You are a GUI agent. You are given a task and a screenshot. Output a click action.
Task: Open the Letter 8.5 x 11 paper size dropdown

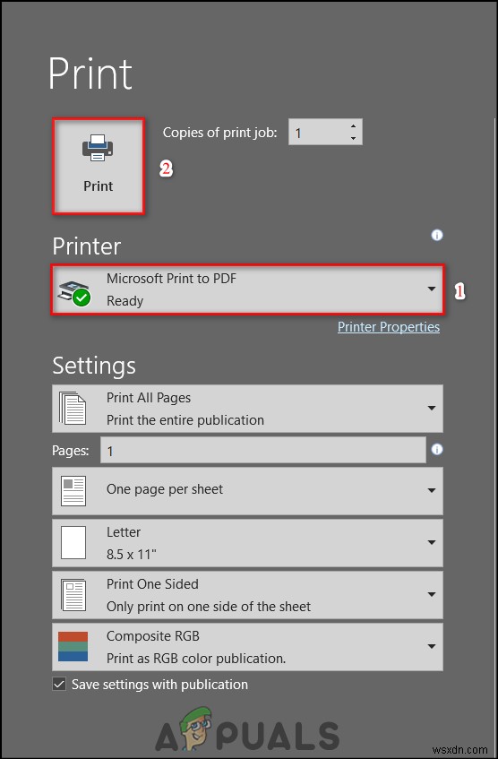[247, 543]
